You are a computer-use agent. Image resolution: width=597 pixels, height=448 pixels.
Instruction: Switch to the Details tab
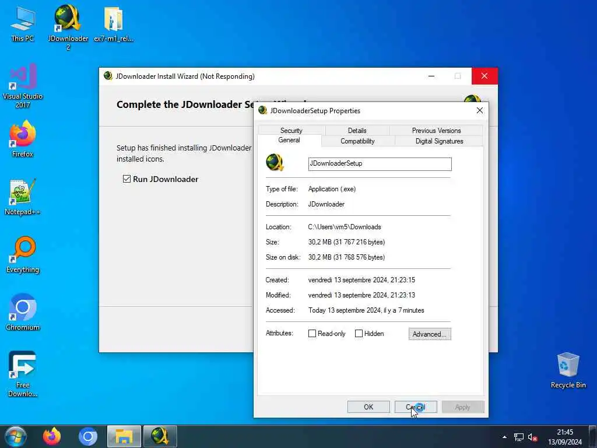point(357,130)
